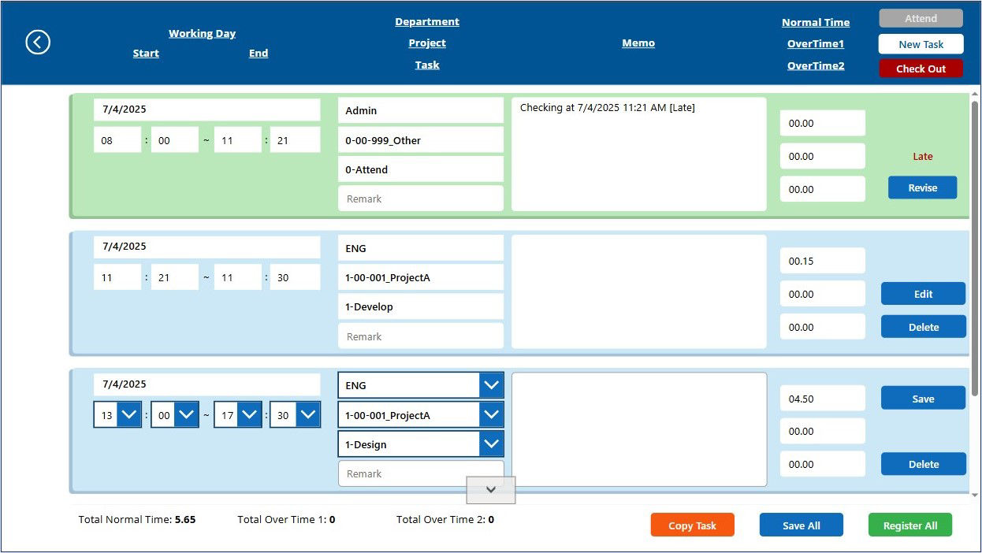Go back using the circled arrow icon
Screen dimensions: 982x553
(38, 42)
